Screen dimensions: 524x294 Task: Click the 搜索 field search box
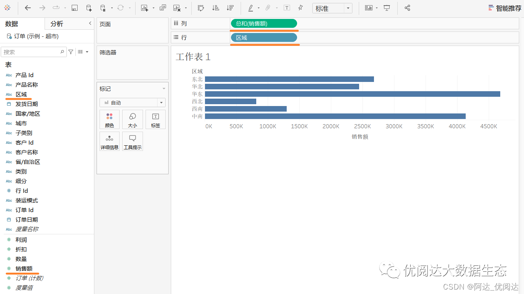(33, 52)
